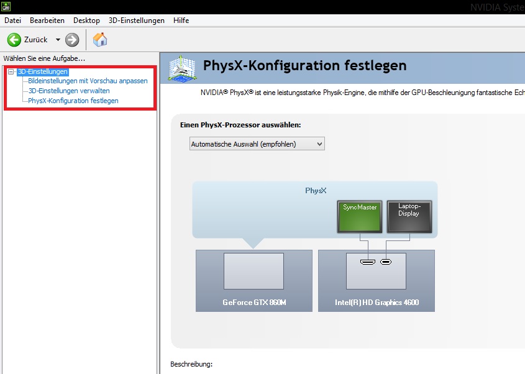
Task: Click the 'Beschreibung:' label
Action: pyautogui.click(x=191, y=364)
